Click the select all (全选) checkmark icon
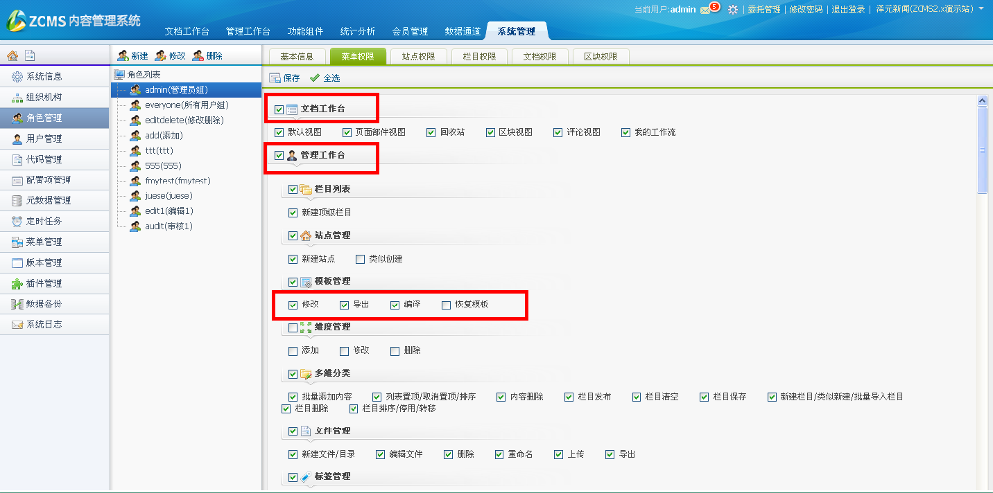Image resolution: width=993 pixels, height=493 pixels. tap(315, 78)
